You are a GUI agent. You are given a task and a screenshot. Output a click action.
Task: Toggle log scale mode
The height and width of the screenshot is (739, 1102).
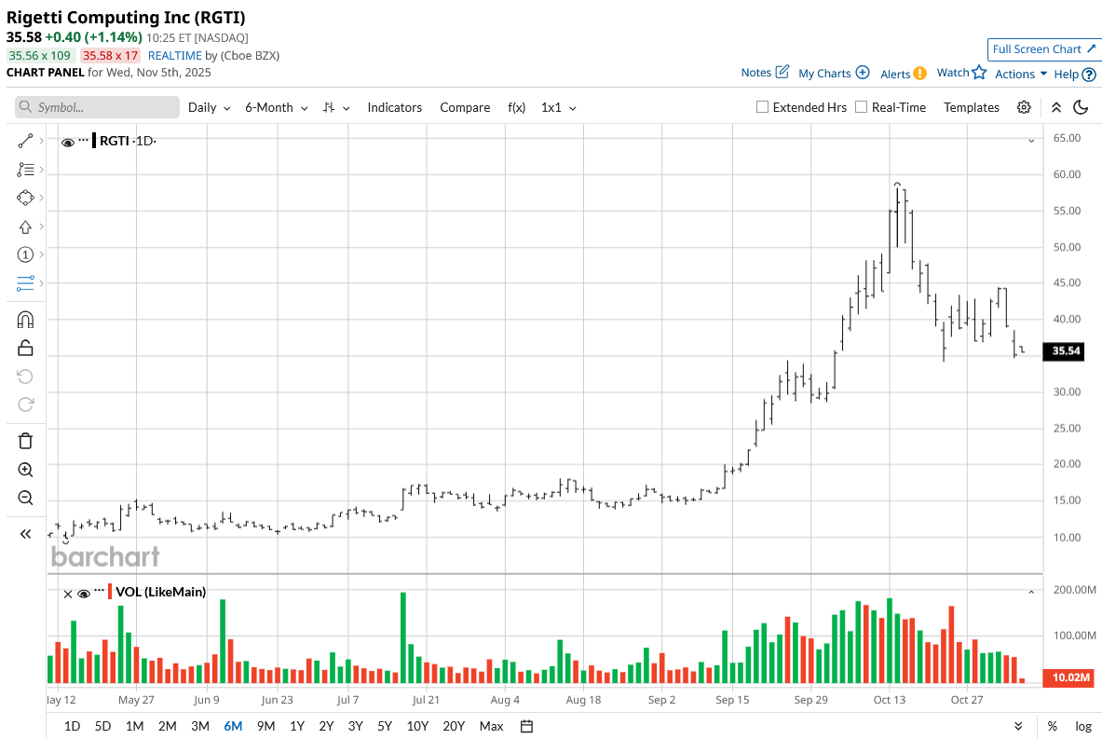pos(1083,726)
